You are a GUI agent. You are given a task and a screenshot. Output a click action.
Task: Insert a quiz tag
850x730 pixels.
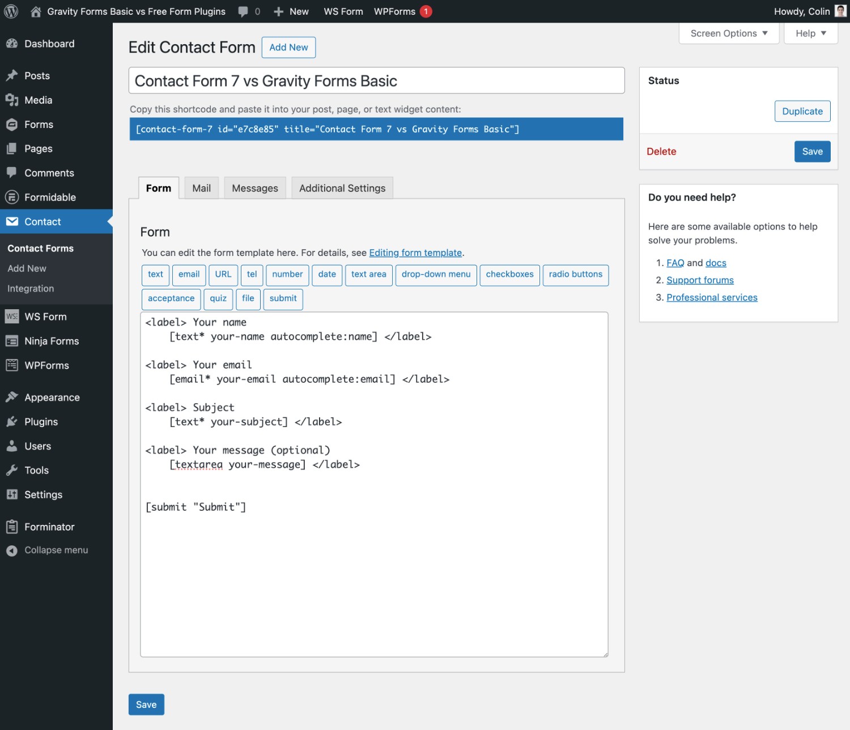(x=218, y=299)
